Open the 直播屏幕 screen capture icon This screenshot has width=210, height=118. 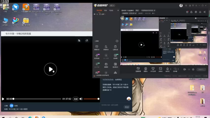pyautogui.click(x=138, y=69)
